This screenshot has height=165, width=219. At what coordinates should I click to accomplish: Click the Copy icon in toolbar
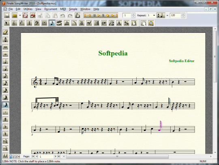point(48,15)
